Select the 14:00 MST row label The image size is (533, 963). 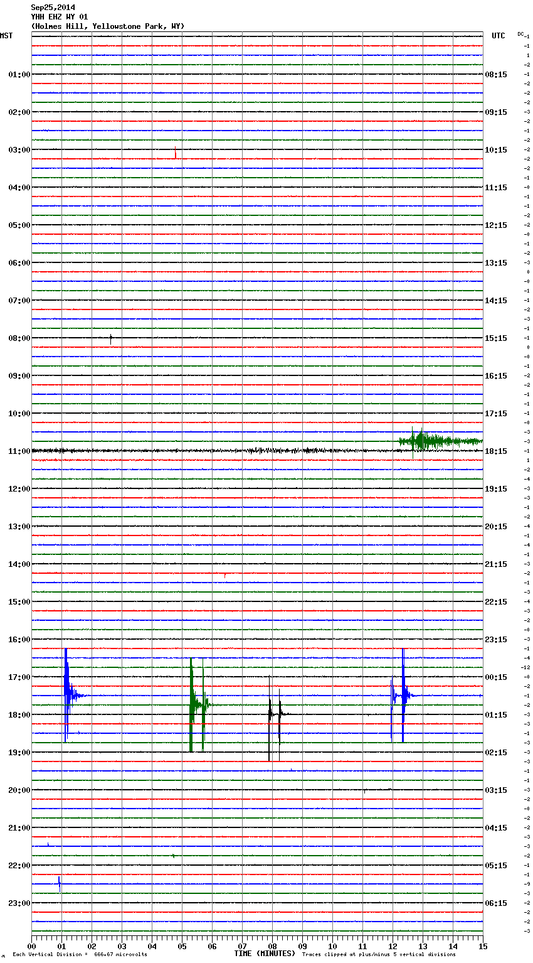click(19, 564)
